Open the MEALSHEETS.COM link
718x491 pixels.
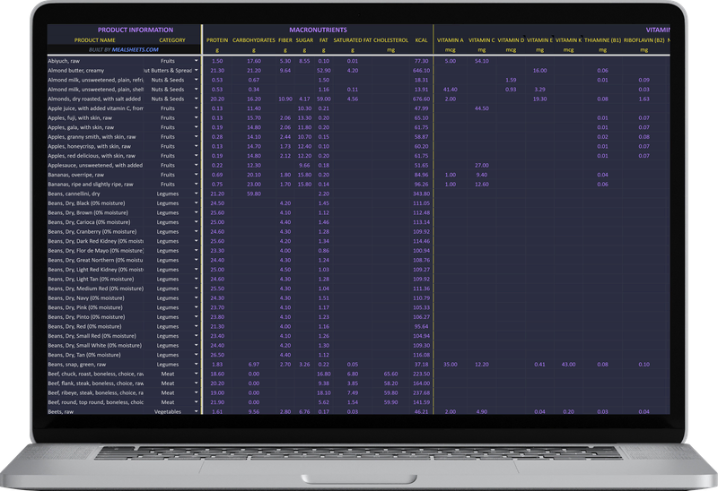(x=136, y=50)
